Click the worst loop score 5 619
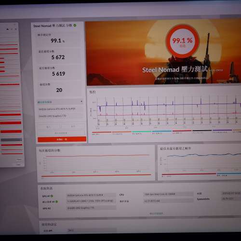 click(x=58, y=74)
